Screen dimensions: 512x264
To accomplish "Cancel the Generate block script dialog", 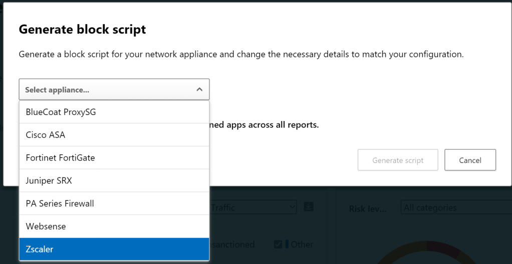I will (470, 160).
